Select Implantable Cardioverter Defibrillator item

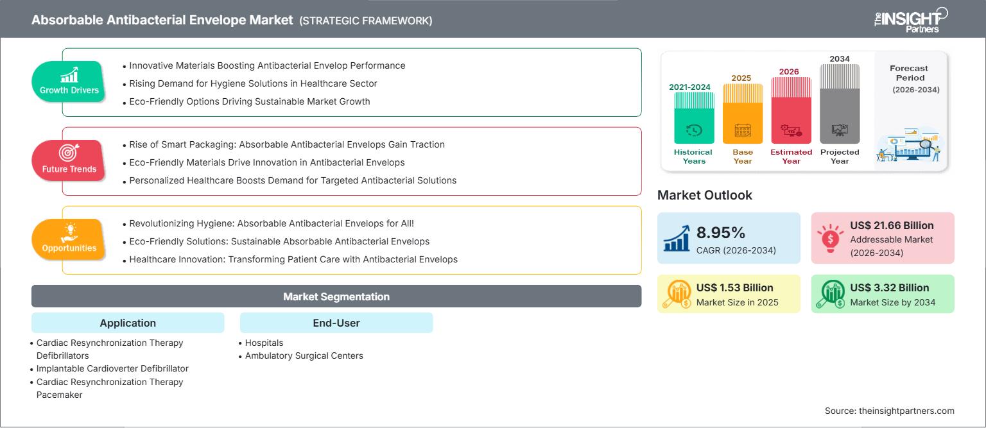pos(112,368)
